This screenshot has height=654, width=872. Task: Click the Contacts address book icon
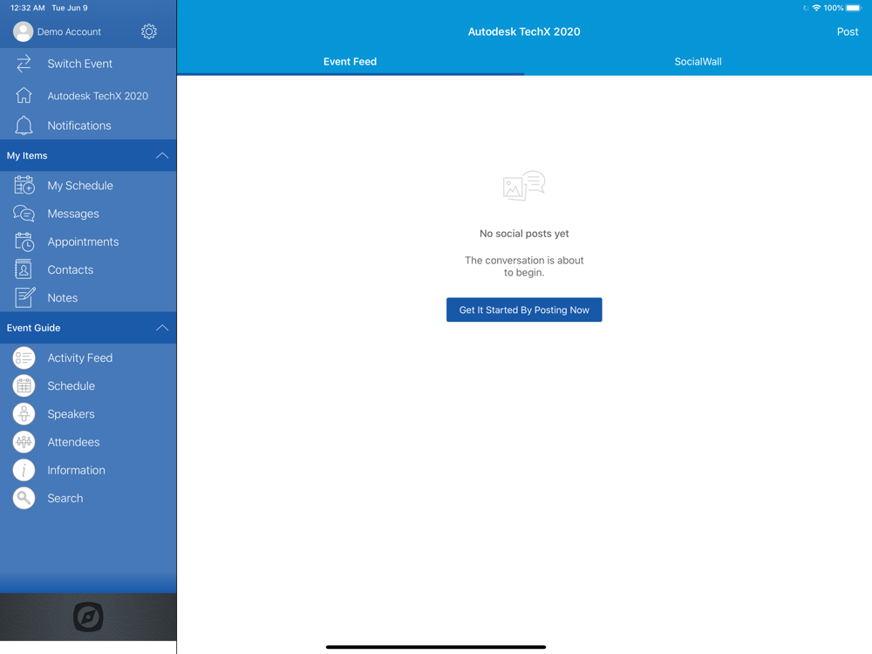click(23, 269)
